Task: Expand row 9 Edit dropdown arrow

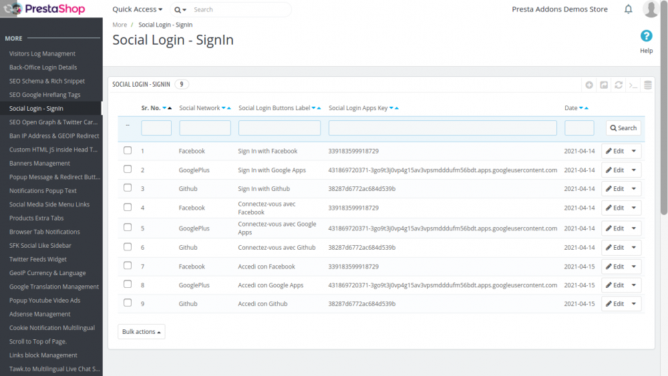Action: pyautogui.click(x=634, y=304)
